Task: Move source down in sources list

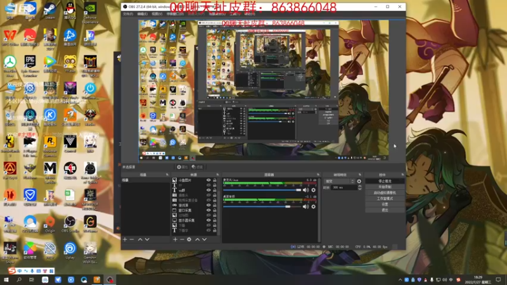Action: pyautogui.click(x=204, y=239)
